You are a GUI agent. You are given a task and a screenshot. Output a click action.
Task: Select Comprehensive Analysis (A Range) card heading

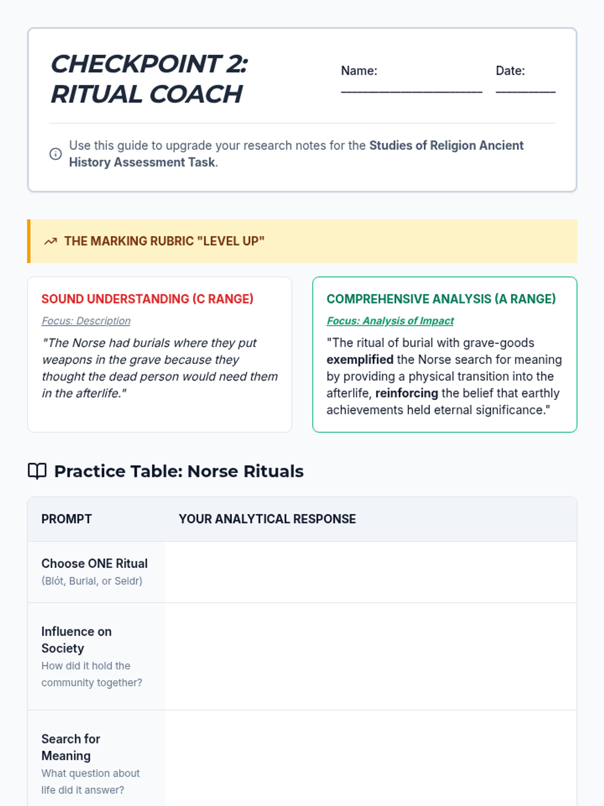[441, 299]
